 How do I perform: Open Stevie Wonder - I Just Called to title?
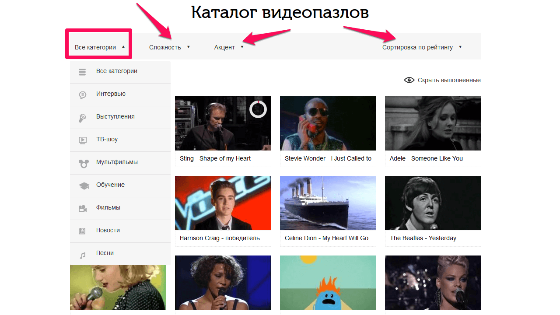tap(328, 158)
